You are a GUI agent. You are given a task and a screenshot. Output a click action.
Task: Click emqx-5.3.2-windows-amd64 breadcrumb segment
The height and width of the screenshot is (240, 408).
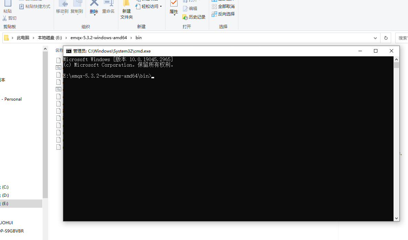99,38
